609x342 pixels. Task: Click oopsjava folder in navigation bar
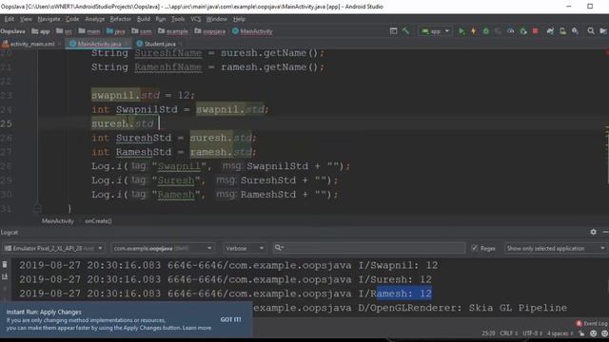coord(210,31)
